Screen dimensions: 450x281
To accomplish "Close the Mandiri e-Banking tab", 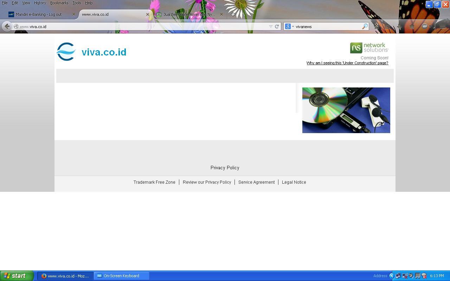I will [74, 14].
